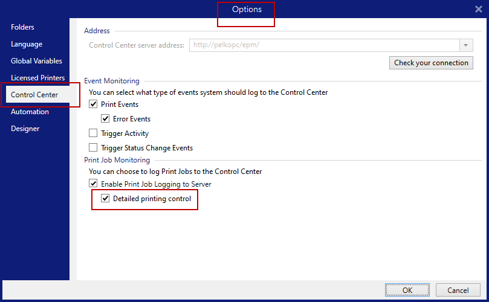This screenshot has height=302, width=489.
Task: Switch to the Designer options section
Action: [x=25, y=129]
